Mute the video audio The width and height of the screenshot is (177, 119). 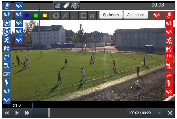pyautogui.click(x=159, y=113)
